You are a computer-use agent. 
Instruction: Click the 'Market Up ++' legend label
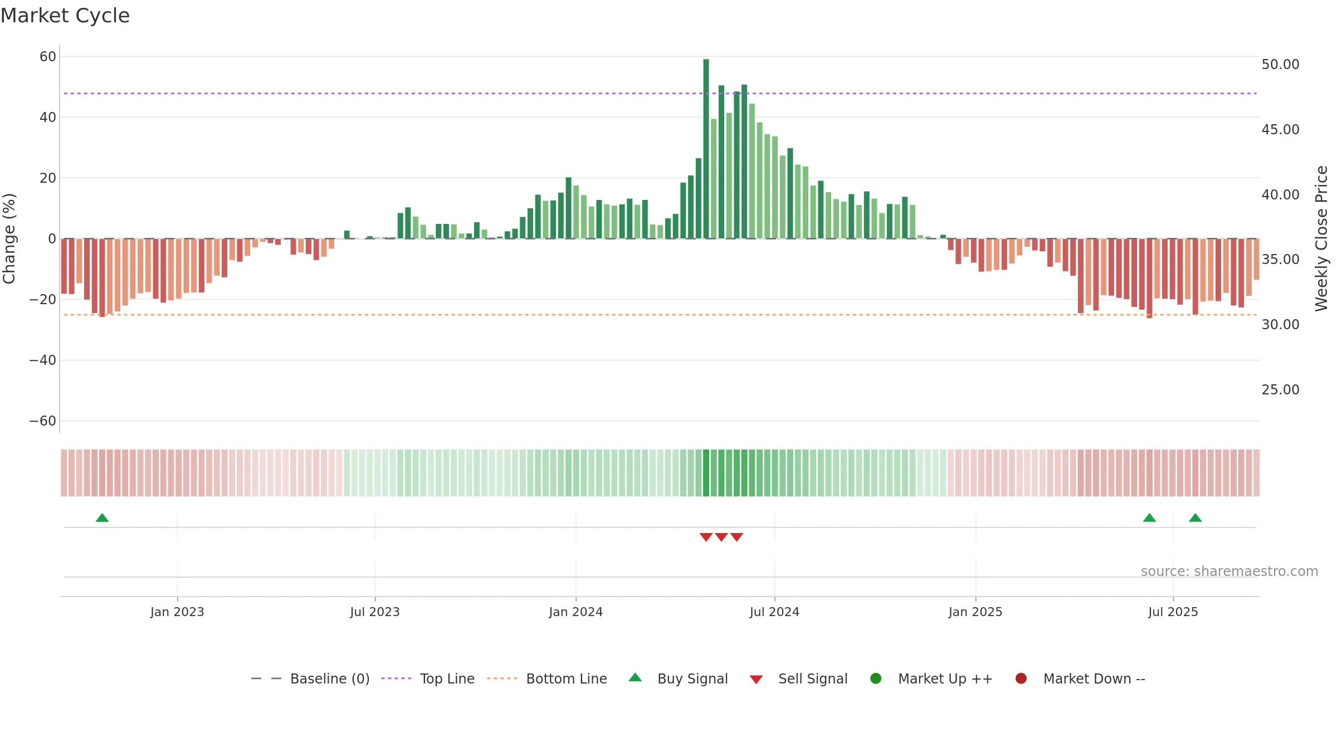click(x=945, y=678)
